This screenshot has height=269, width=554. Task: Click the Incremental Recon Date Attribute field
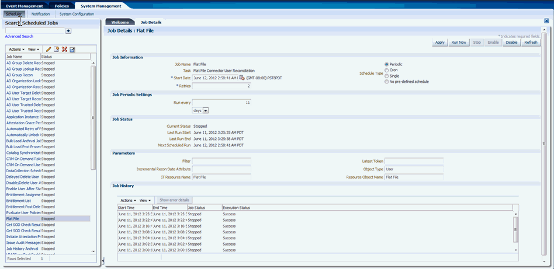point(221,169)
